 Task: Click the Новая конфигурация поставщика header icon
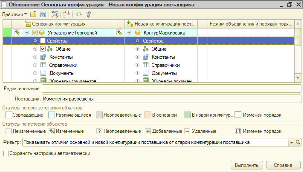pyautogui.click(x=130, y=24)
